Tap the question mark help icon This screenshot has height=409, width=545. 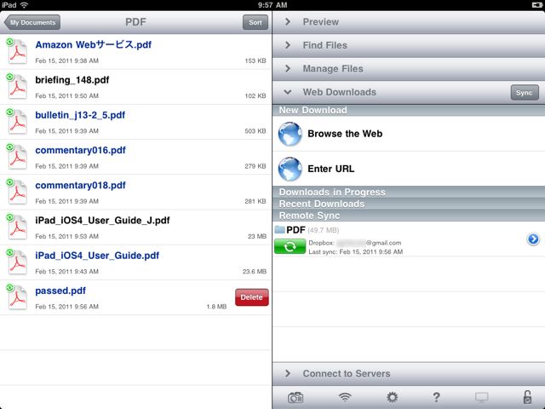pos(436,397)
